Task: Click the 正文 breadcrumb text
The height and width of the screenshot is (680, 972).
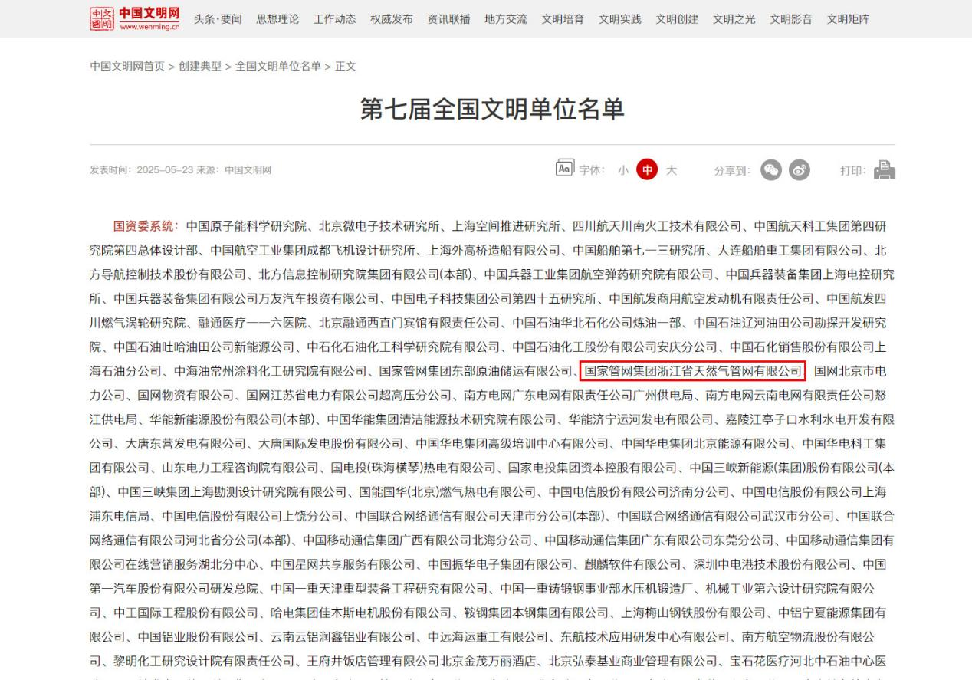Action: tap(346, 66)
